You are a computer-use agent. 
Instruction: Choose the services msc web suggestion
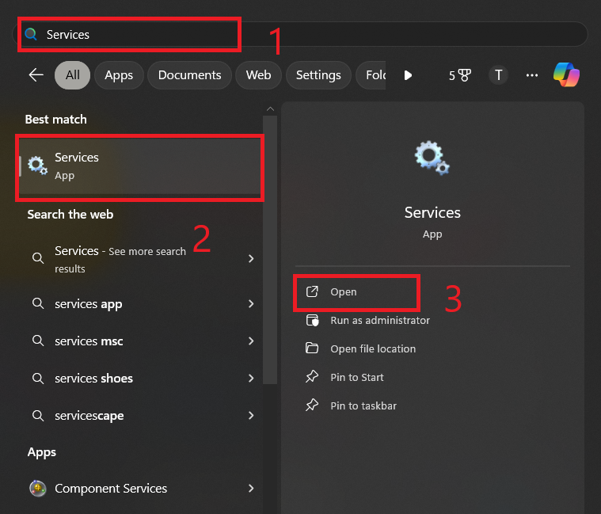click(x=140, y=341)
